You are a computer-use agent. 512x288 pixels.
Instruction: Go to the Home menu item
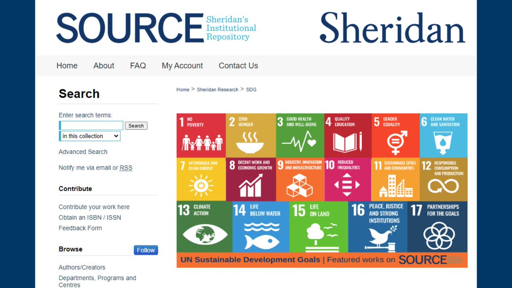[67, 66]
